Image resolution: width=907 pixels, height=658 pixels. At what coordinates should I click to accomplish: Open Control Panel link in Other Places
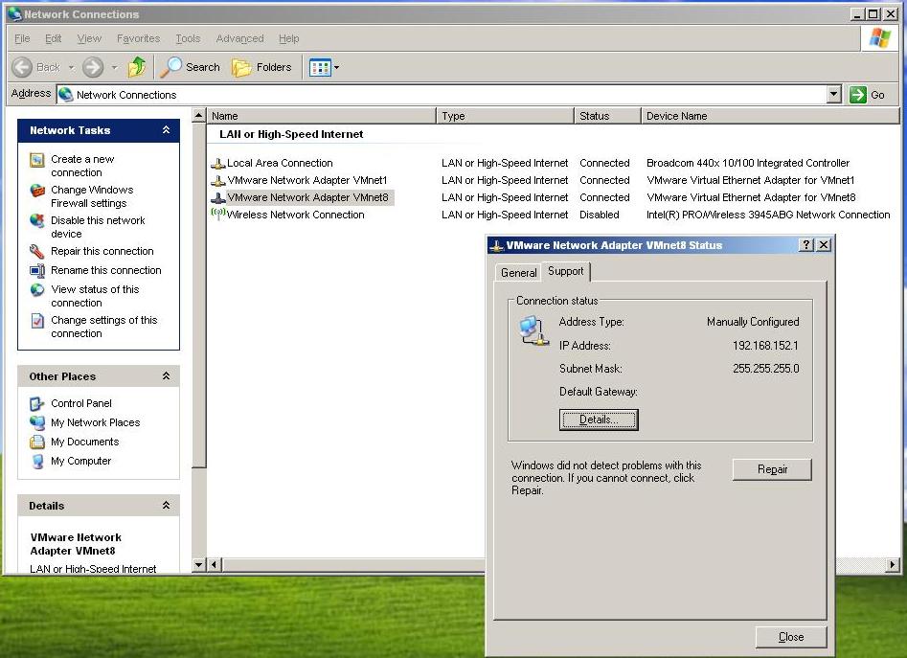(81, 403)
